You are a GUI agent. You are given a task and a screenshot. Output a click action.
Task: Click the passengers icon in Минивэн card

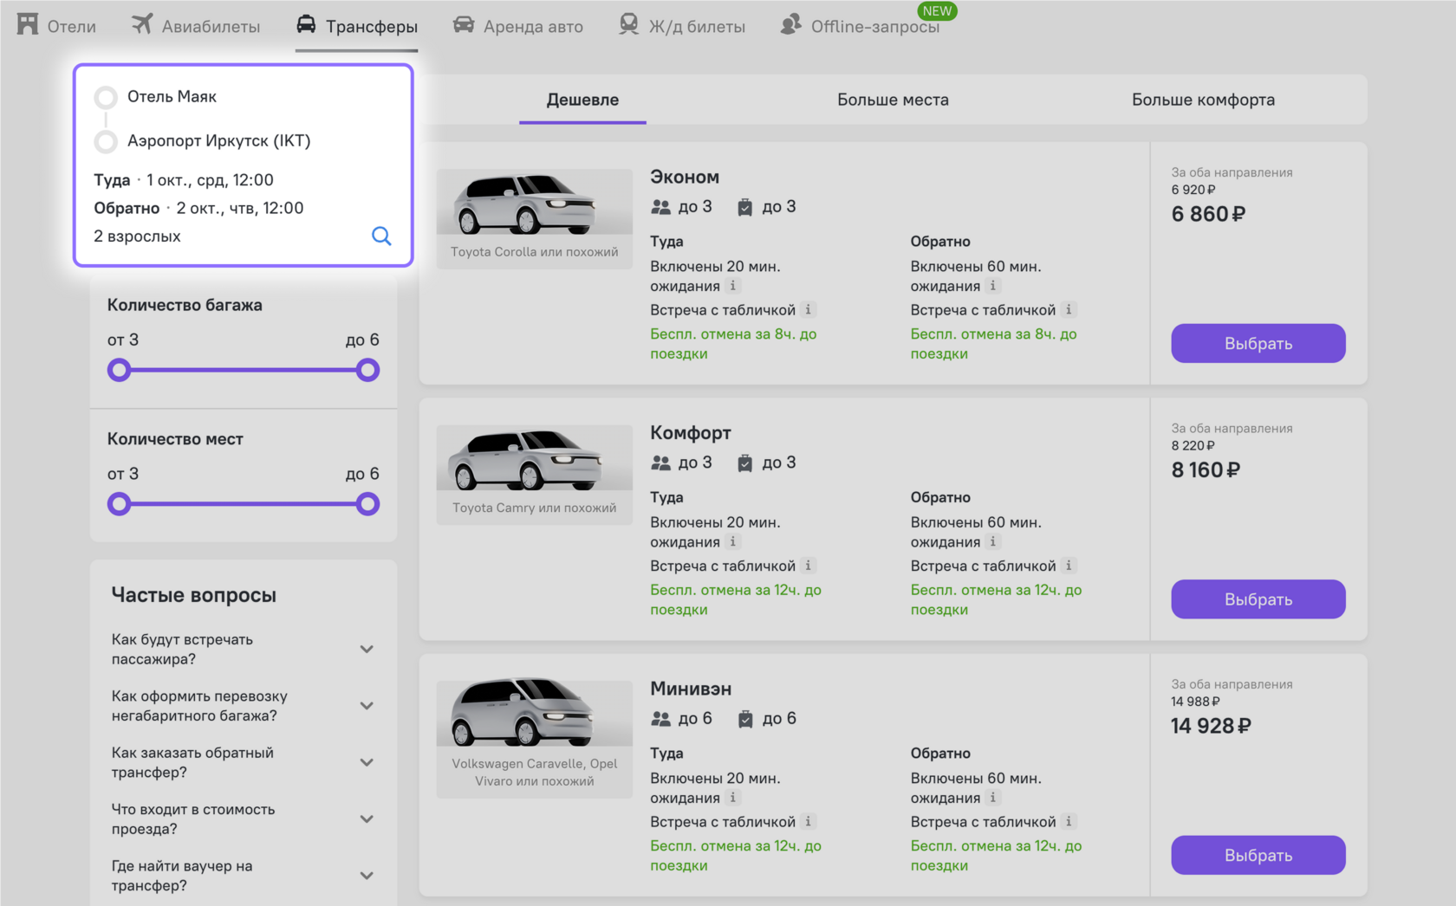661,719
